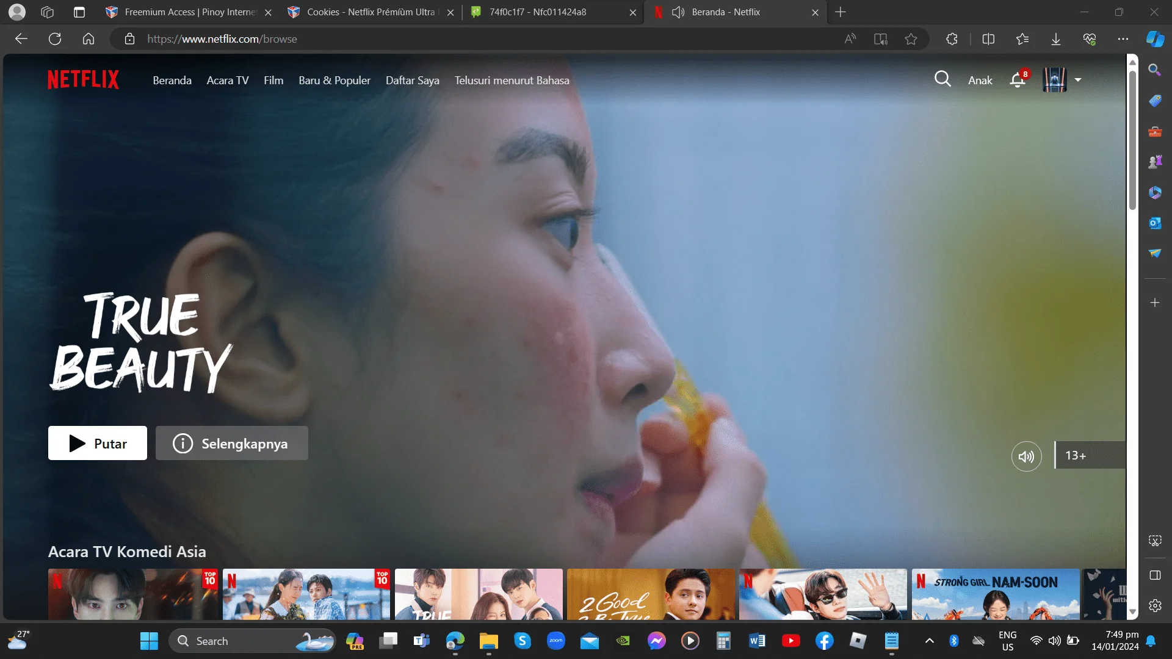This screenshot has width=1172, height=659.
Task: Open YouTube from the taskbar
Action: point(790,641)
